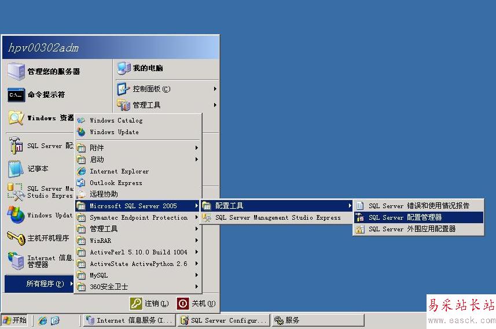Expand the 控制面板 submenu arrow
Image resolution: width=496 pixels, height=329 pixels.
215,89
